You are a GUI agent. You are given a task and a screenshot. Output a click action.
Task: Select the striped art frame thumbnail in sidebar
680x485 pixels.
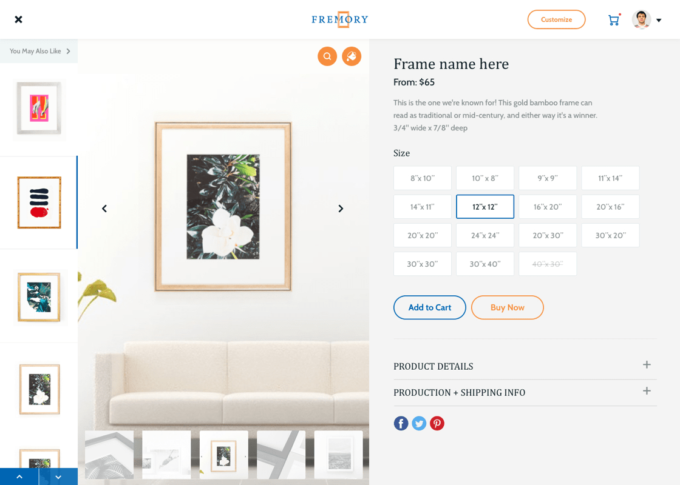39,202
